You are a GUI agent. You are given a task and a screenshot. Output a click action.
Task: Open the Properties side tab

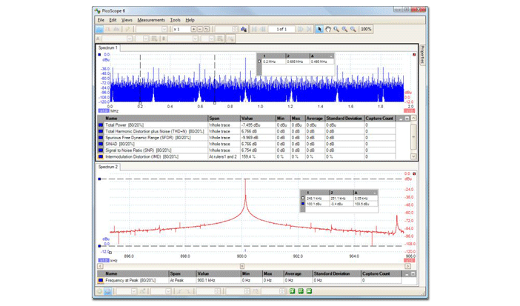422,54
